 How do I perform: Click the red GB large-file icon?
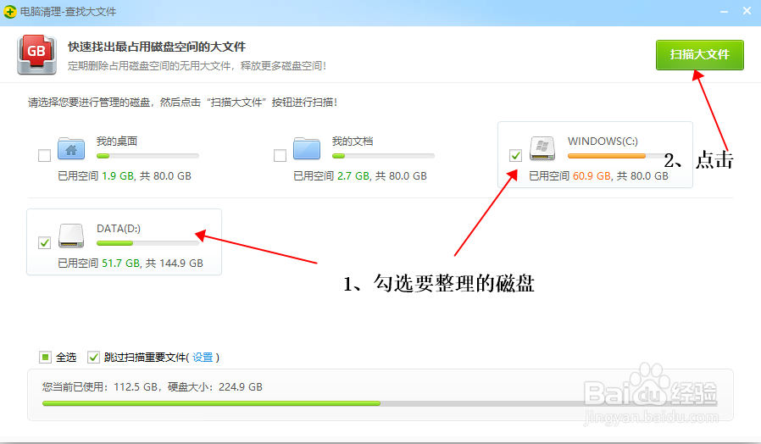(37, 54)
